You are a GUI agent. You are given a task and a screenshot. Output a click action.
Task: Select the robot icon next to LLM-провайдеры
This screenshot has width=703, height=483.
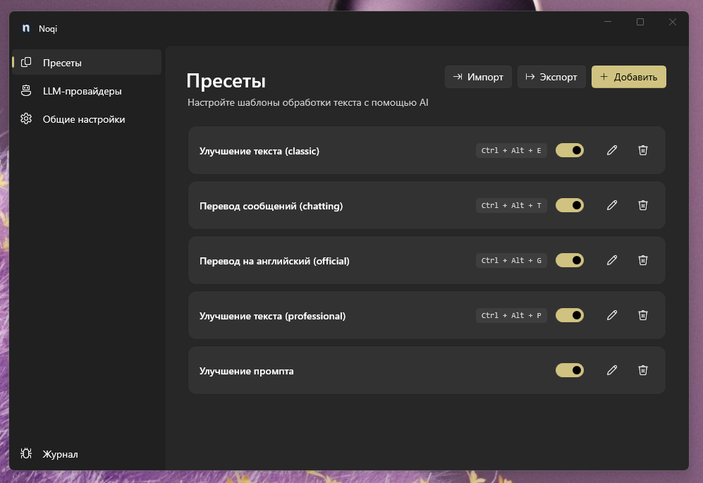25,91
